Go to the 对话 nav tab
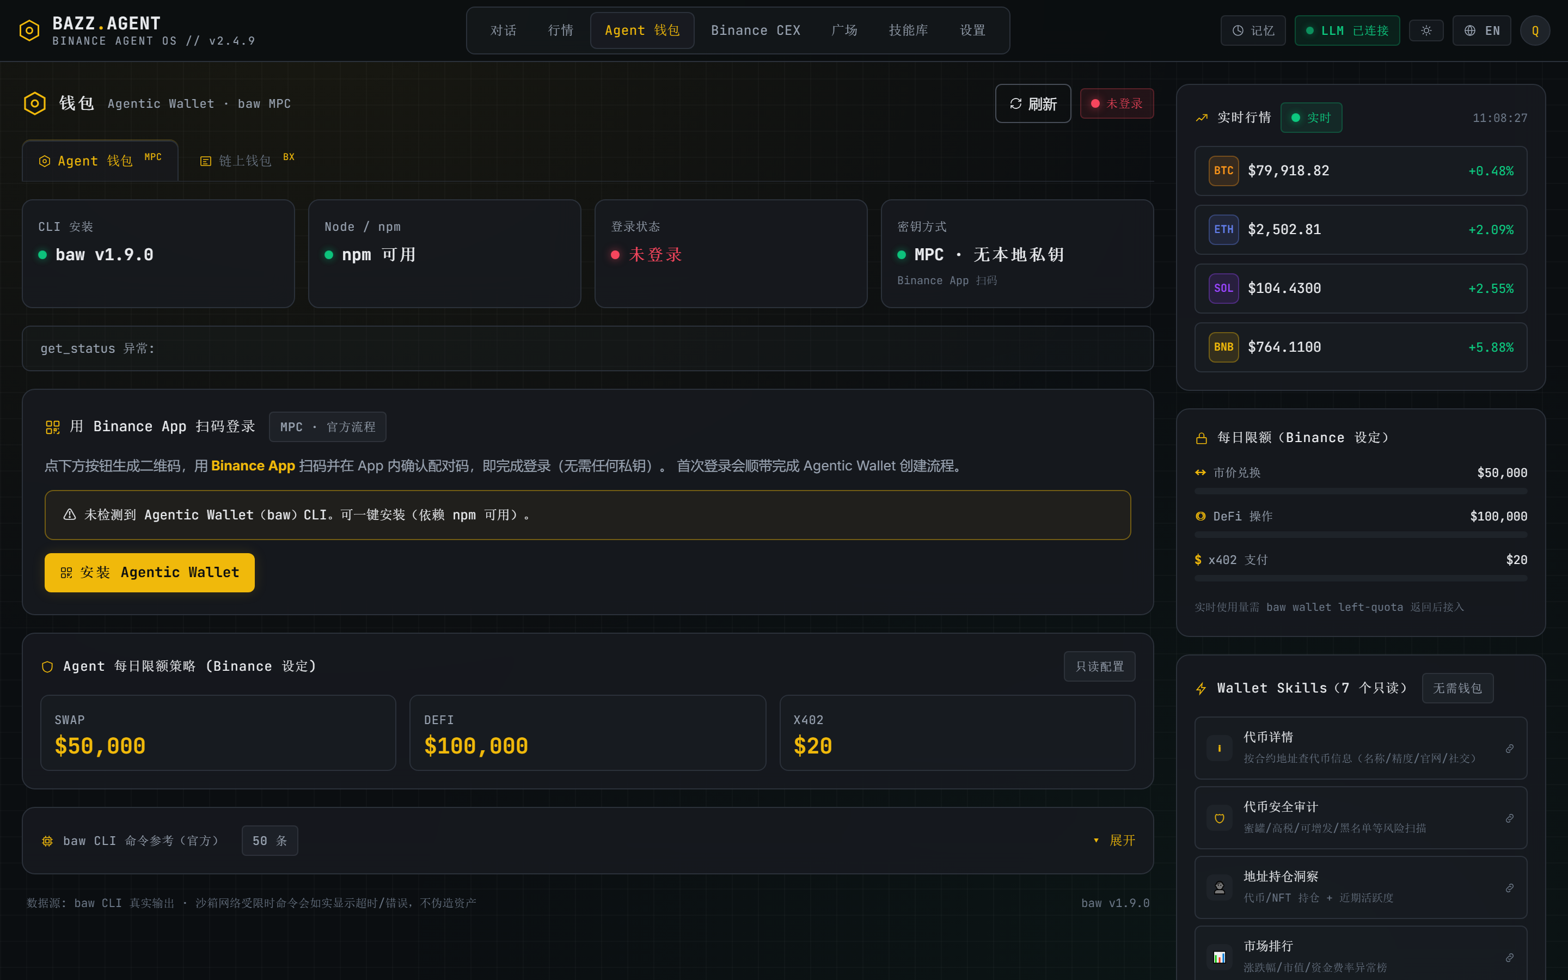The width and height of the screenshot is (1568, 980). [504, 30]
